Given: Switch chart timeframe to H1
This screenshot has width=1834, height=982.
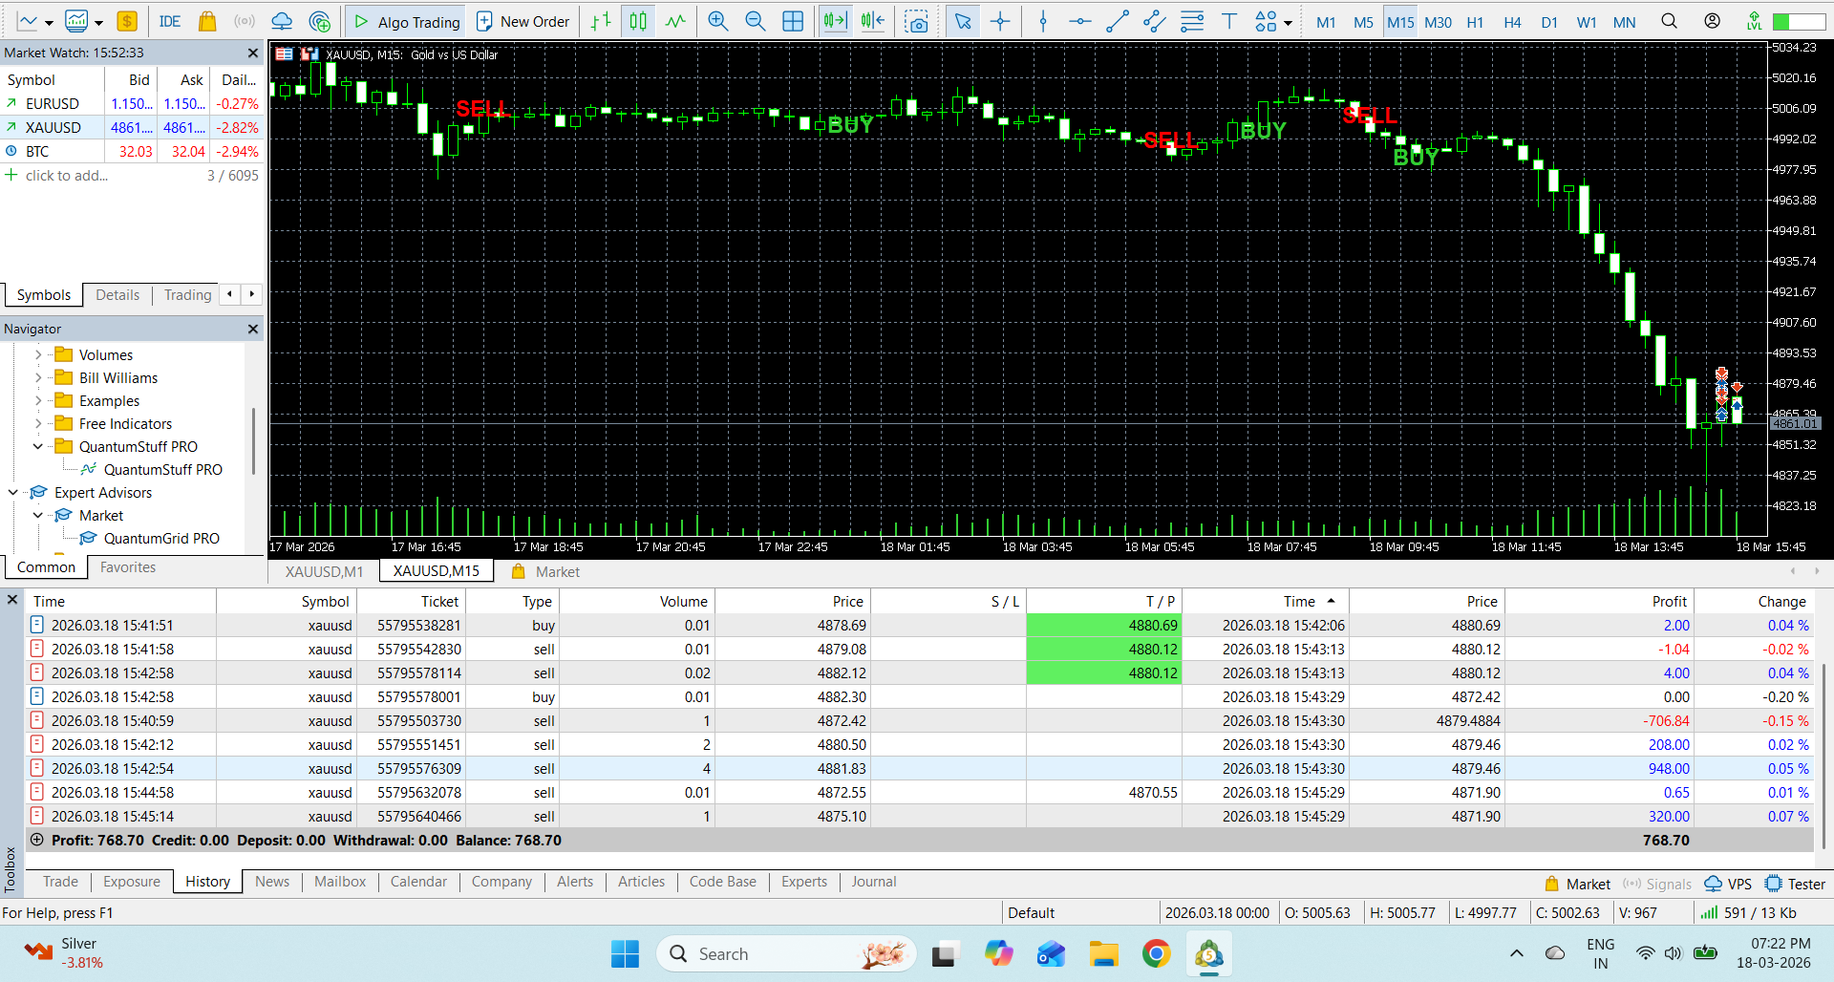Looking at the screenshot, I should (x=1475, y=22).
